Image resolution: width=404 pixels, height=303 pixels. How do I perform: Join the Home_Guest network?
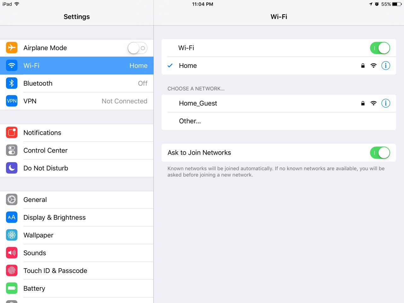pos(279,103)
